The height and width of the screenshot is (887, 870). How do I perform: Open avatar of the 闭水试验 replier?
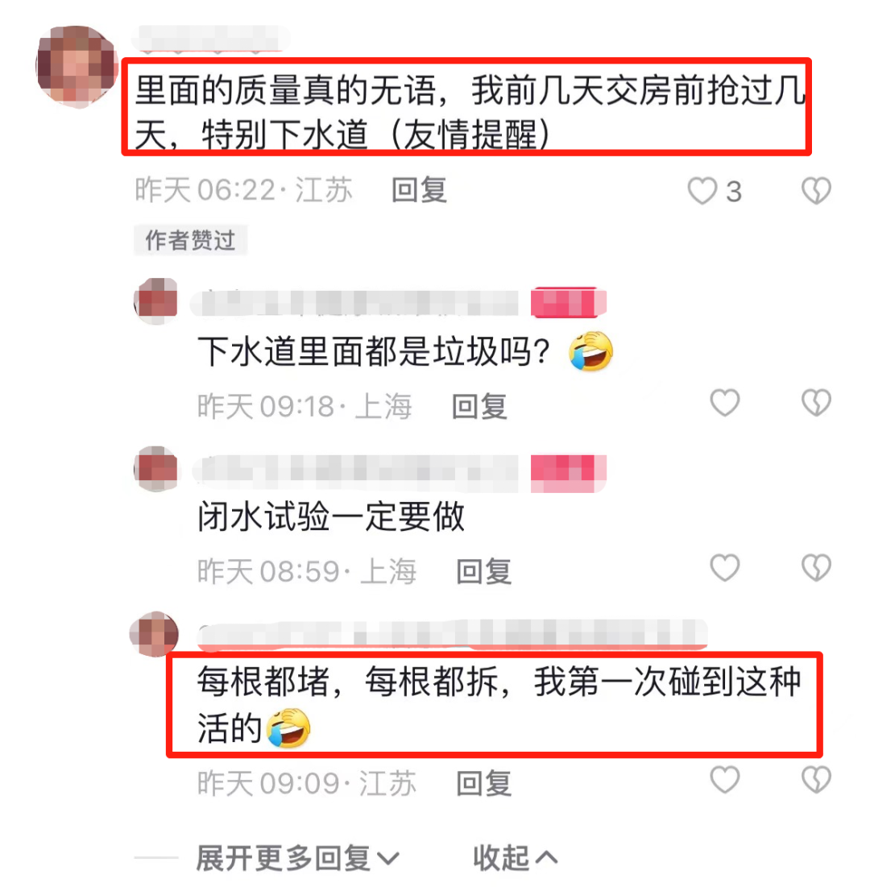coord(156,468)
